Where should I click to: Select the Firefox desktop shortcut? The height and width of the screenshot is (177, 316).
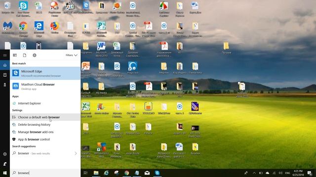[x=55, y=28]
